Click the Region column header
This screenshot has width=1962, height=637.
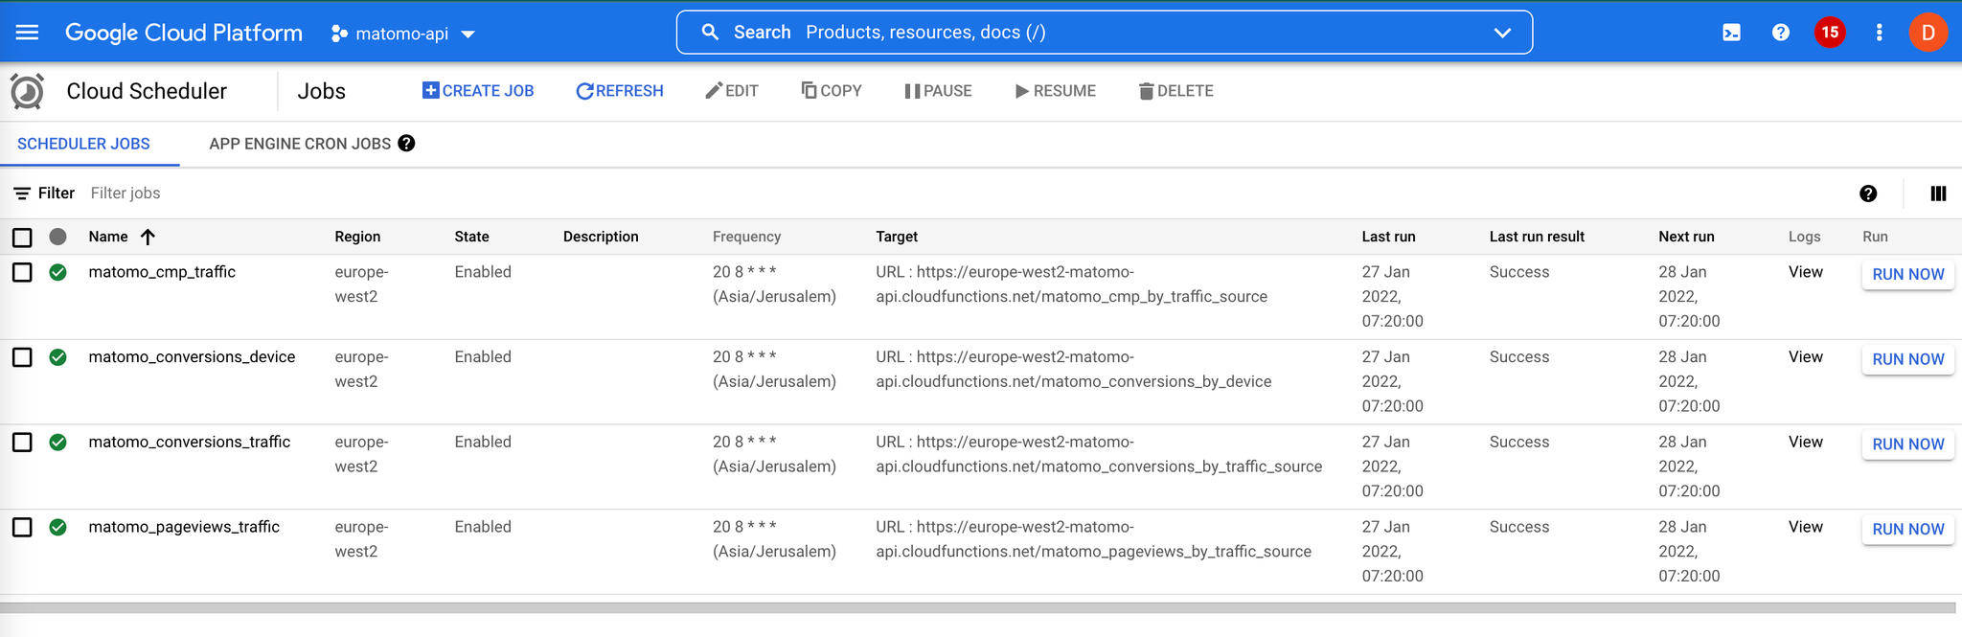[357, 237]
